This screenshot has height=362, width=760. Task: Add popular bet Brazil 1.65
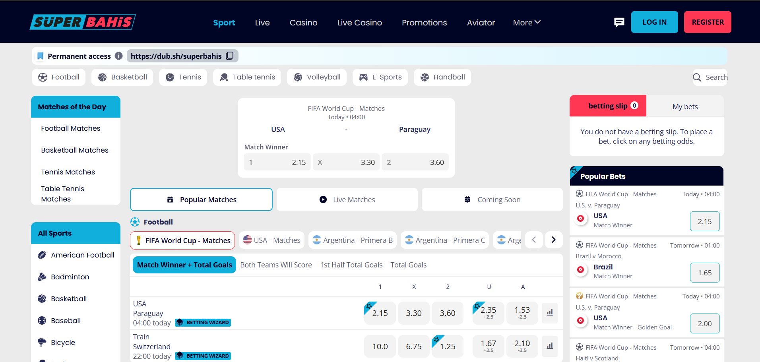coord(705,273)
